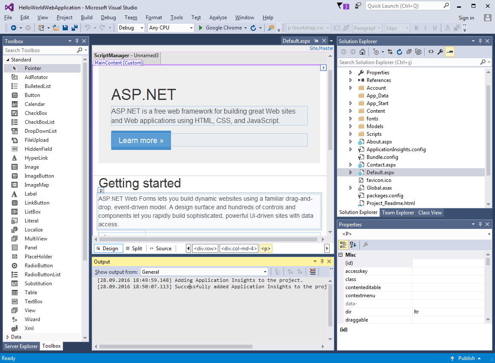This screenshot has width=495, height=363.
Task: Switch Properties to Categorized view
Action: (x=343, y=244)
